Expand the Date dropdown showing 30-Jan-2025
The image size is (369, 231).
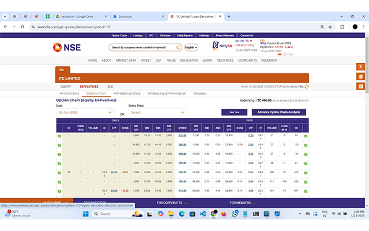85,113
